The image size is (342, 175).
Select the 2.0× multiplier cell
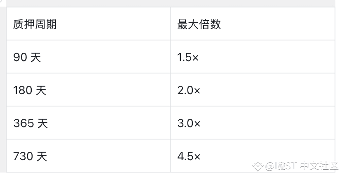click(252, 90)
